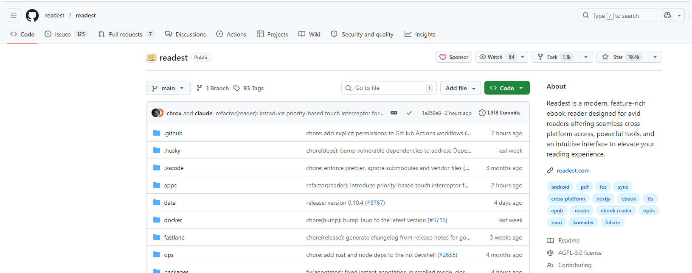This screenshot has width=692, height=273.
Task: Focus the 'Type / to search' box
Action: 617,15
